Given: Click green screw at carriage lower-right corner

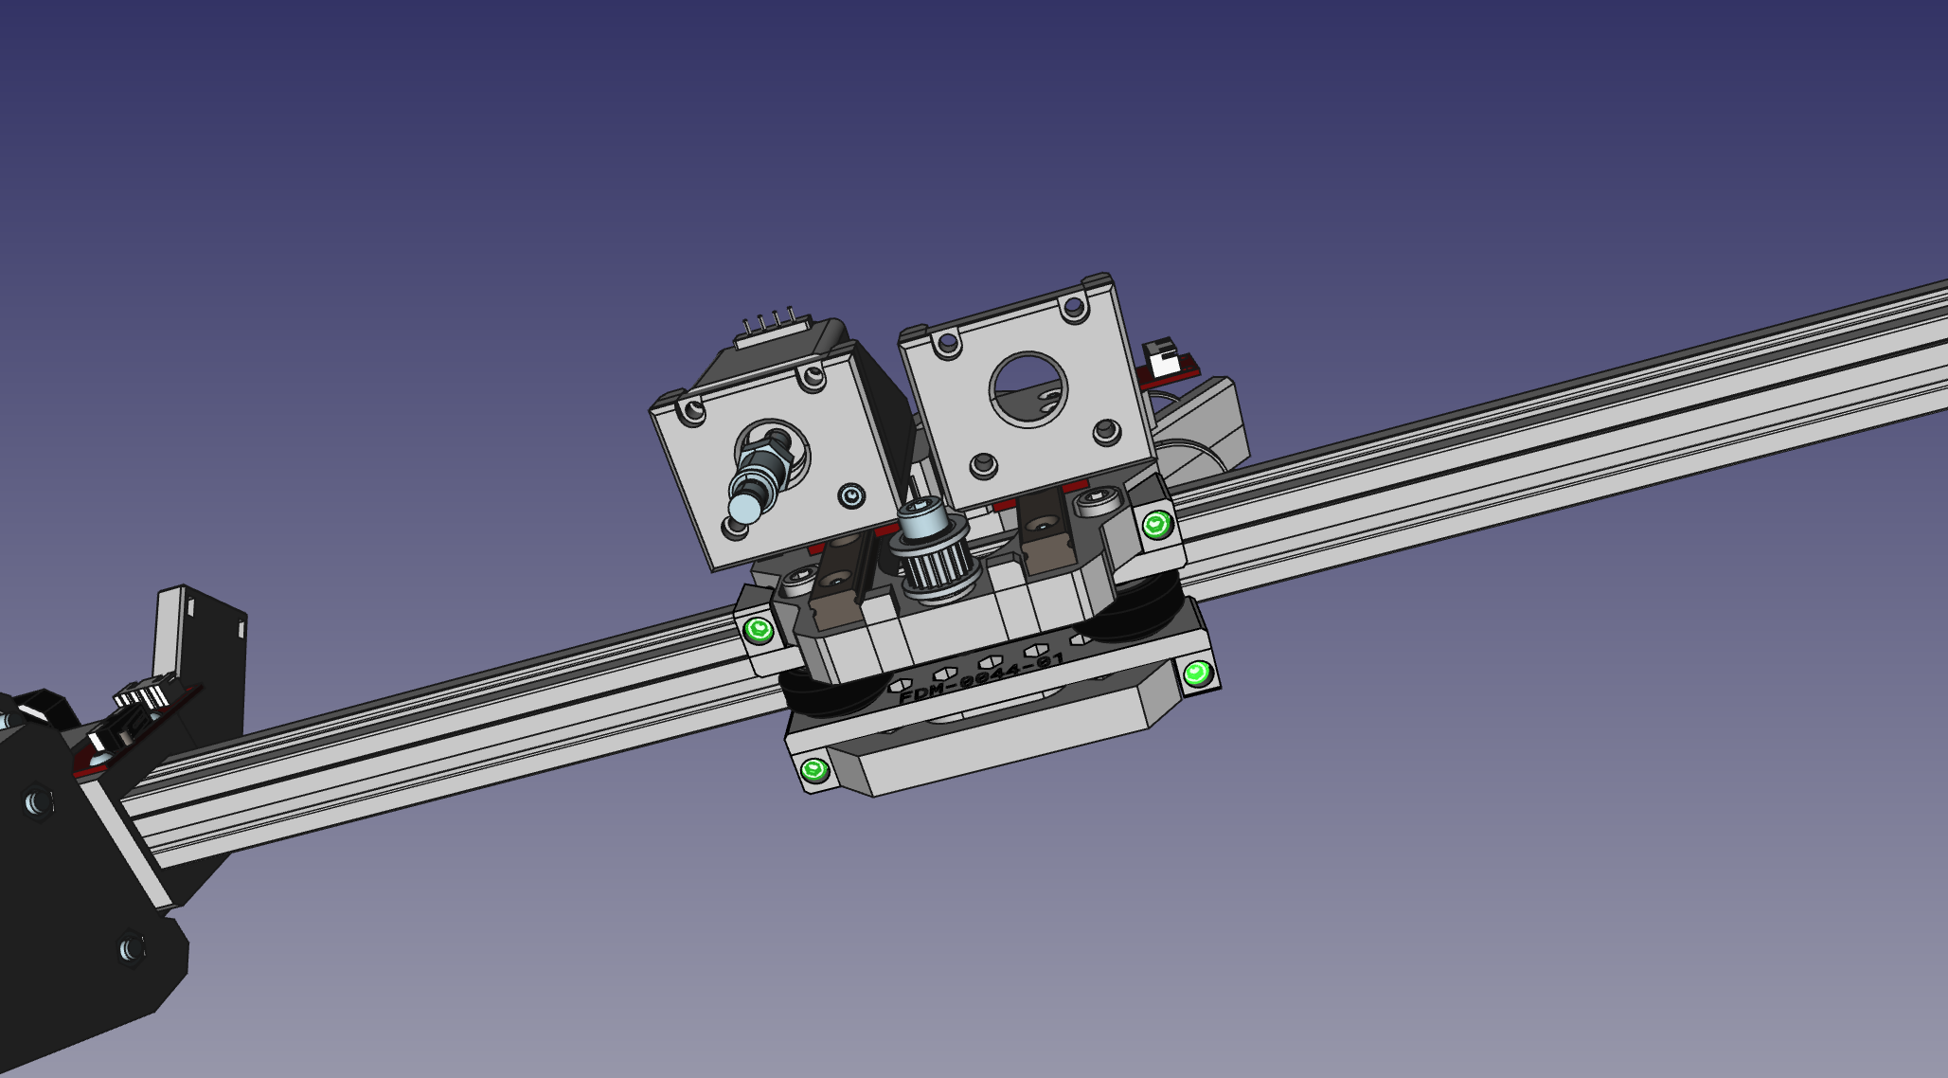Looking at the screenshot, I should [x=1197, y=674].
